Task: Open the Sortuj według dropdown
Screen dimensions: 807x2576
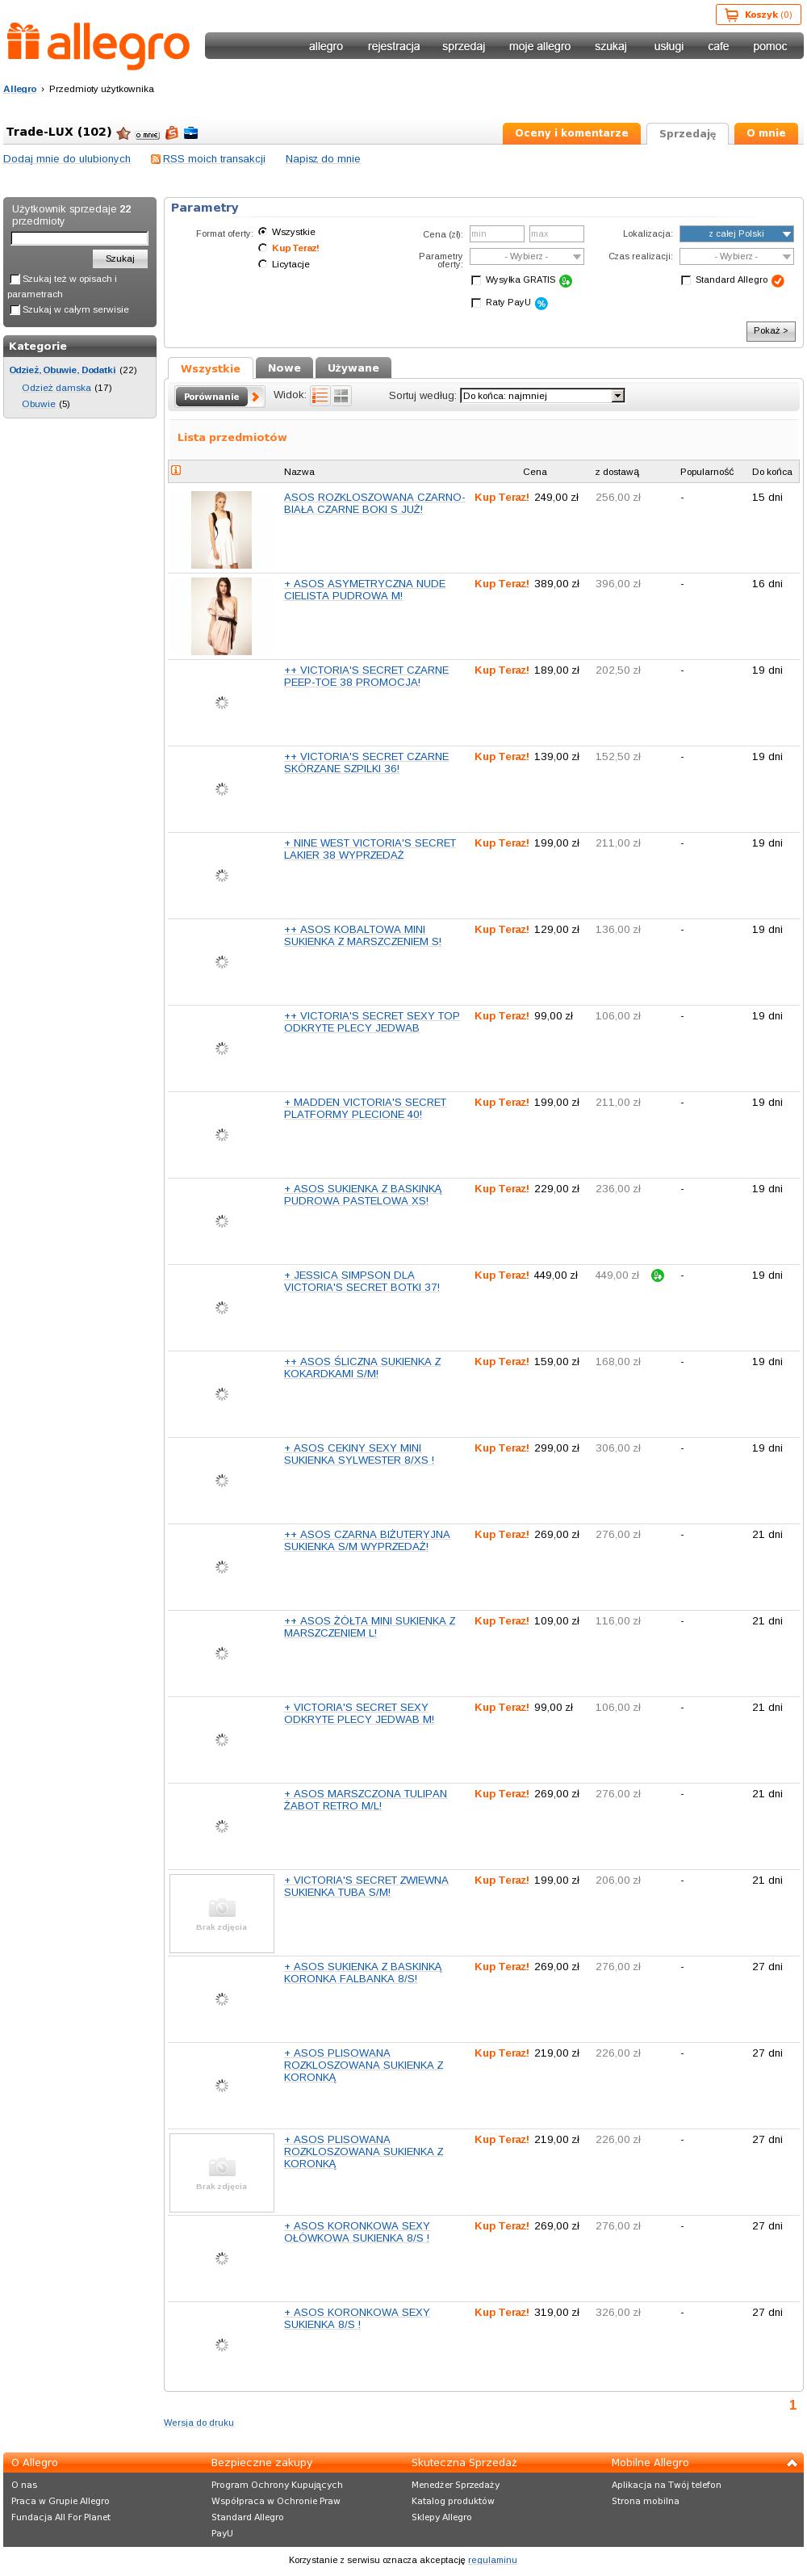Action: 541,396
